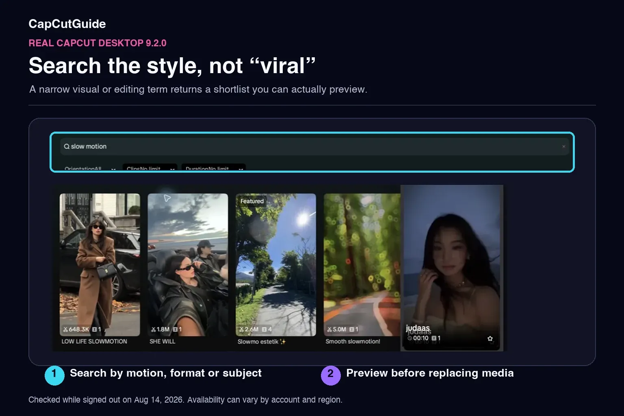Click the "Smooth slowmotion!" template title

353,342
